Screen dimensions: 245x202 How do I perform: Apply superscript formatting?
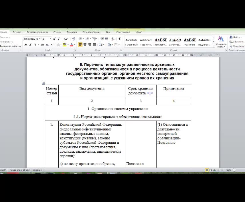52,45
